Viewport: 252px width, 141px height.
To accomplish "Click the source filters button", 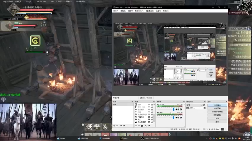I will [149, 98].
